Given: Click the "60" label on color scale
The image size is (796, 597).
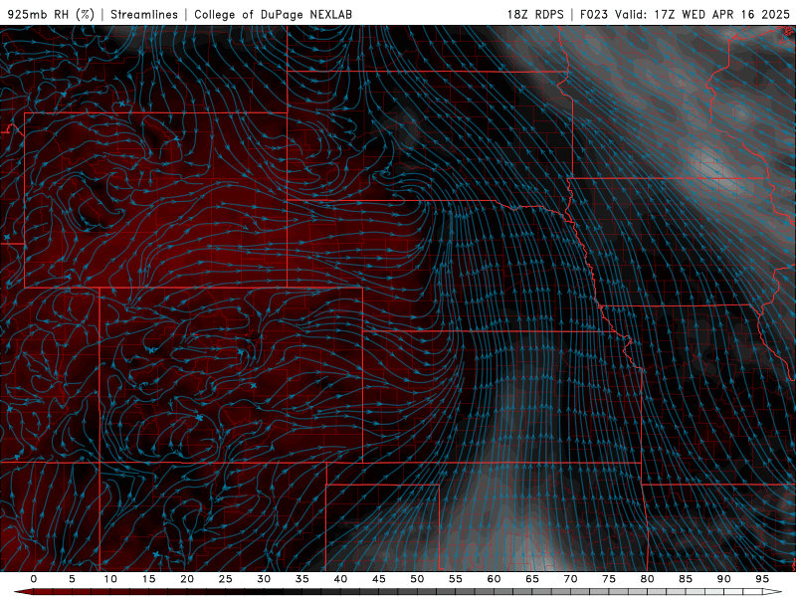Looking at the screenshot, I should coord(494,579).
